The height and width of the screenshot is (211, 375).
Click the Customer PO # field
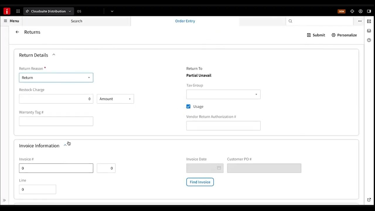pyautogui.click(x=264, y=168)
